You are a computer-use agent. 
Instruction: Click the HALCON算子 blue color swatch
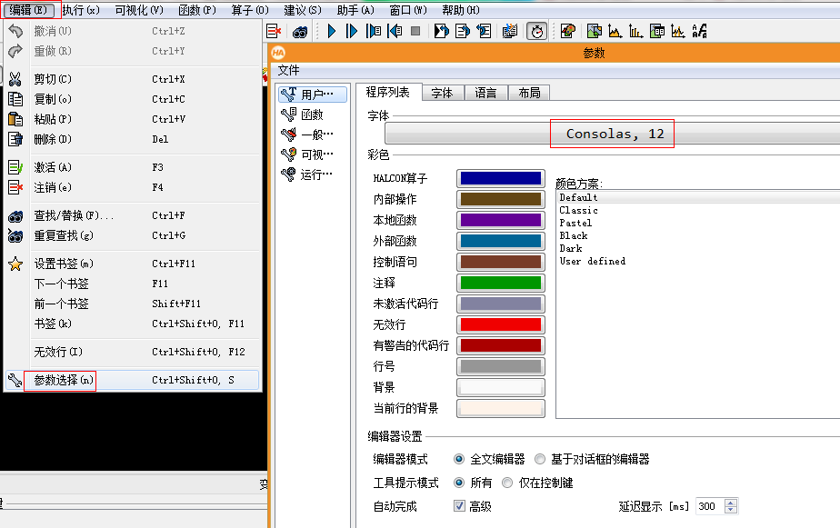point(500,178)
